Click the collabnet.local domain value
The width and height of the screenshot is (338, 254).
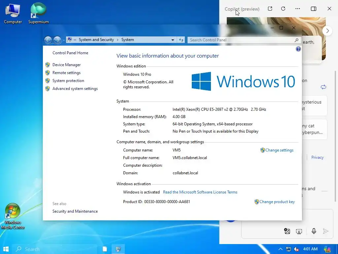click(x=185, y=173)
